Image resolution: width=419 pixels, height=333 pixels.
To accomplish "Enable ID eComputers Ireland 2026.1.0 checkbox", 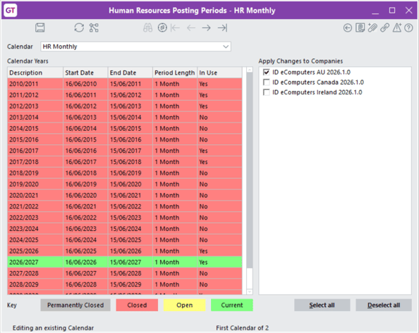I will click(x=266, y=92).
